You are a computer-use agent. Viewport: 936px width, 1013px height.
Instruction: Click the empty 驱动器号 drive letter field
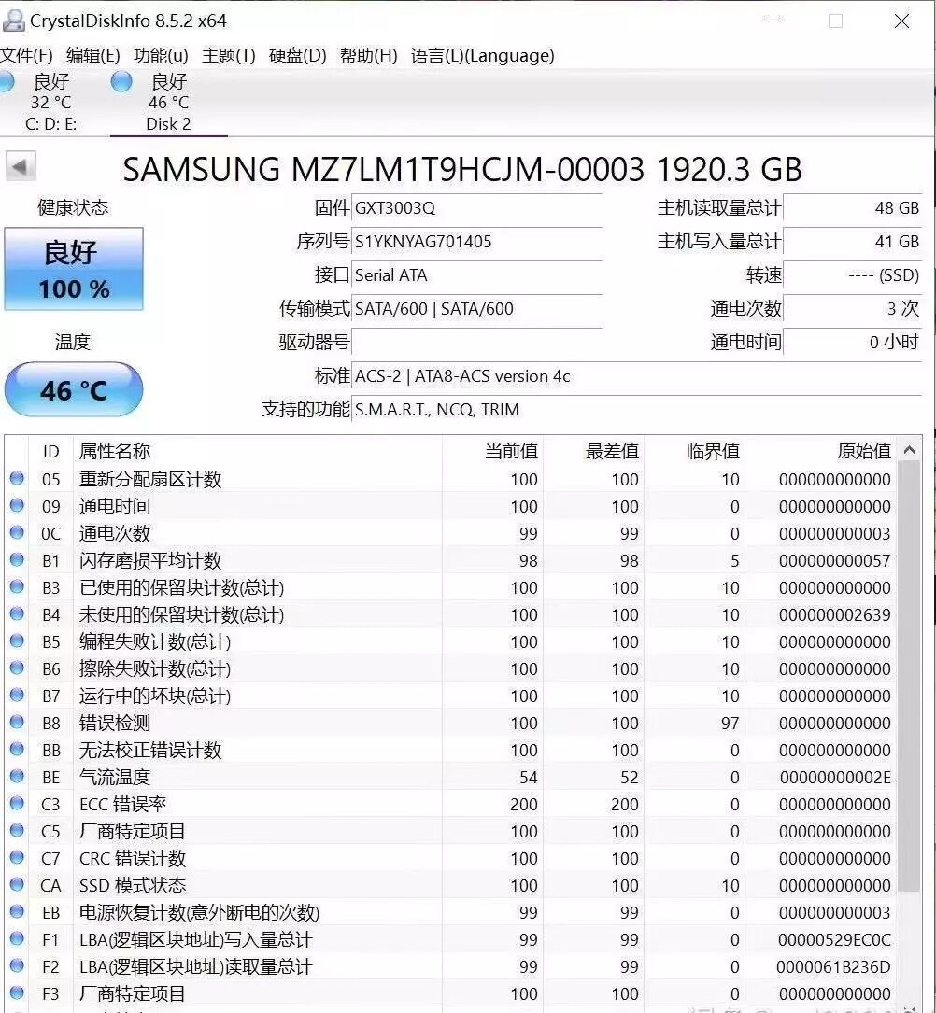477,343
